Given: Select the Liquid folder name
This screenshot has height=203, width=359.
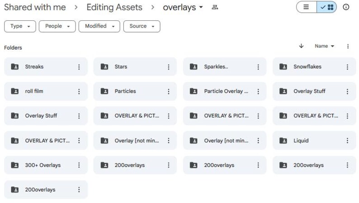Looking at the screenshot, I should click(301, 141).
